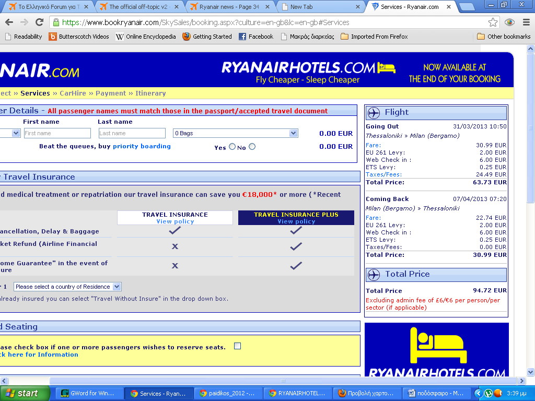Close the Ryanair news tab
Screen dimensions: 535x401
click(267, 7)
